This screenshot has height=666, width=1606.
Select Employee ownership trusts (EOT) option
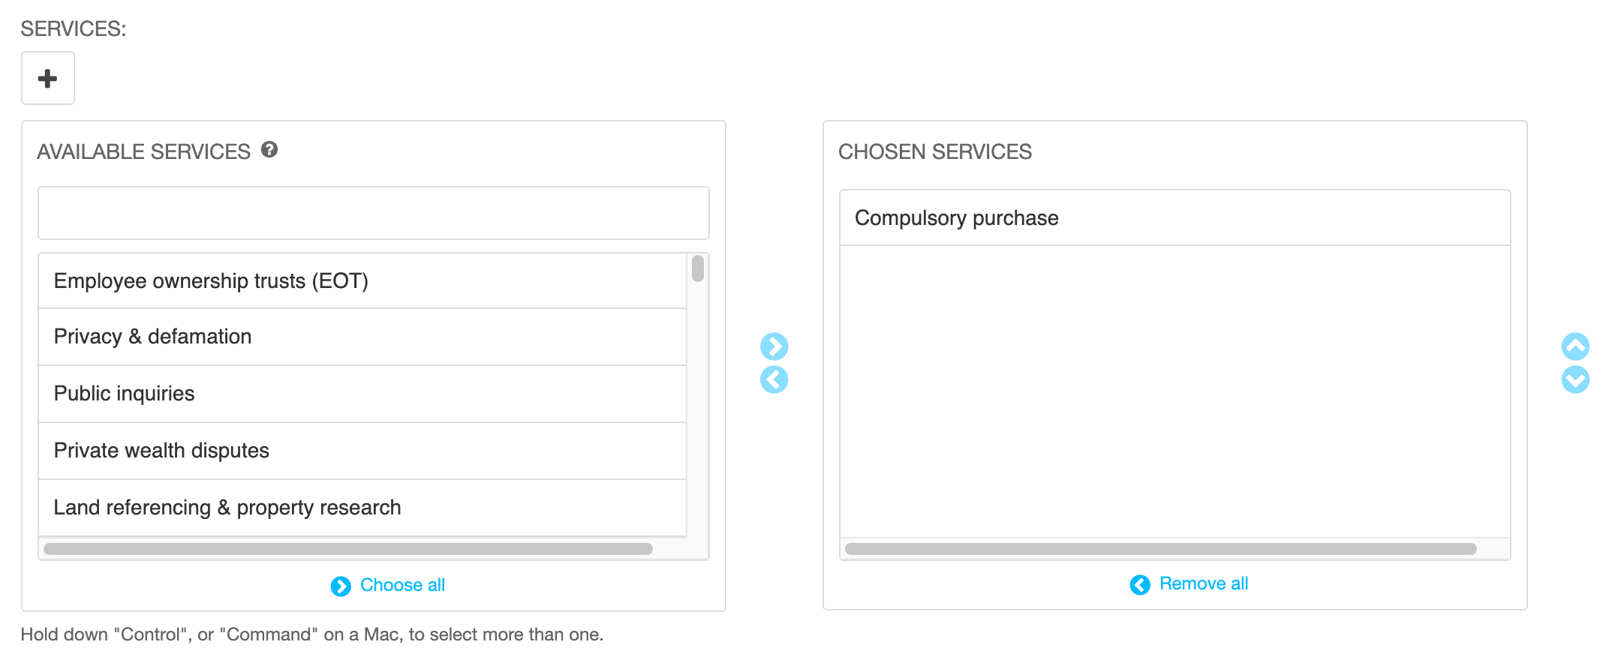click(362, 281)
